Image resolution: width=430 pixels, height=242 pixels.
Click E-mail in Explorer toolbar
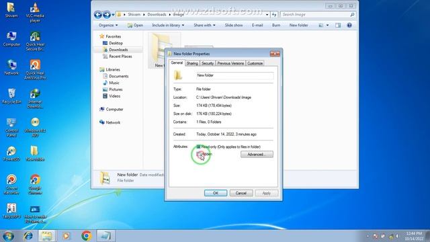[257, 26]
